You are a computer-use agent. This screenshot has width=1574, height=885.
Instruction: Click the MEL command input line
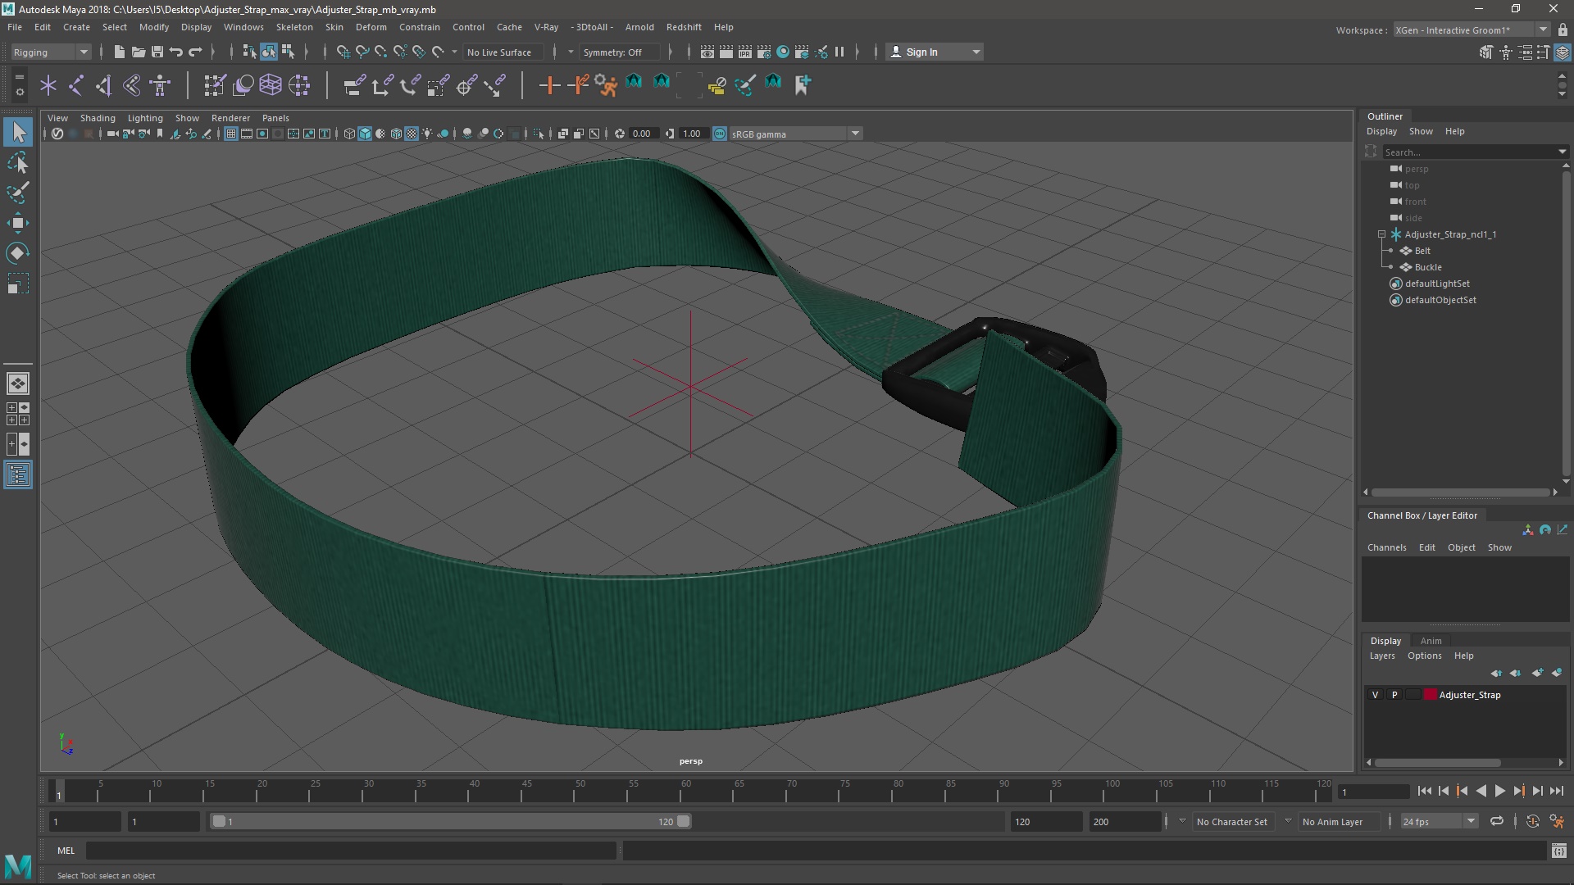coord(351,851)
